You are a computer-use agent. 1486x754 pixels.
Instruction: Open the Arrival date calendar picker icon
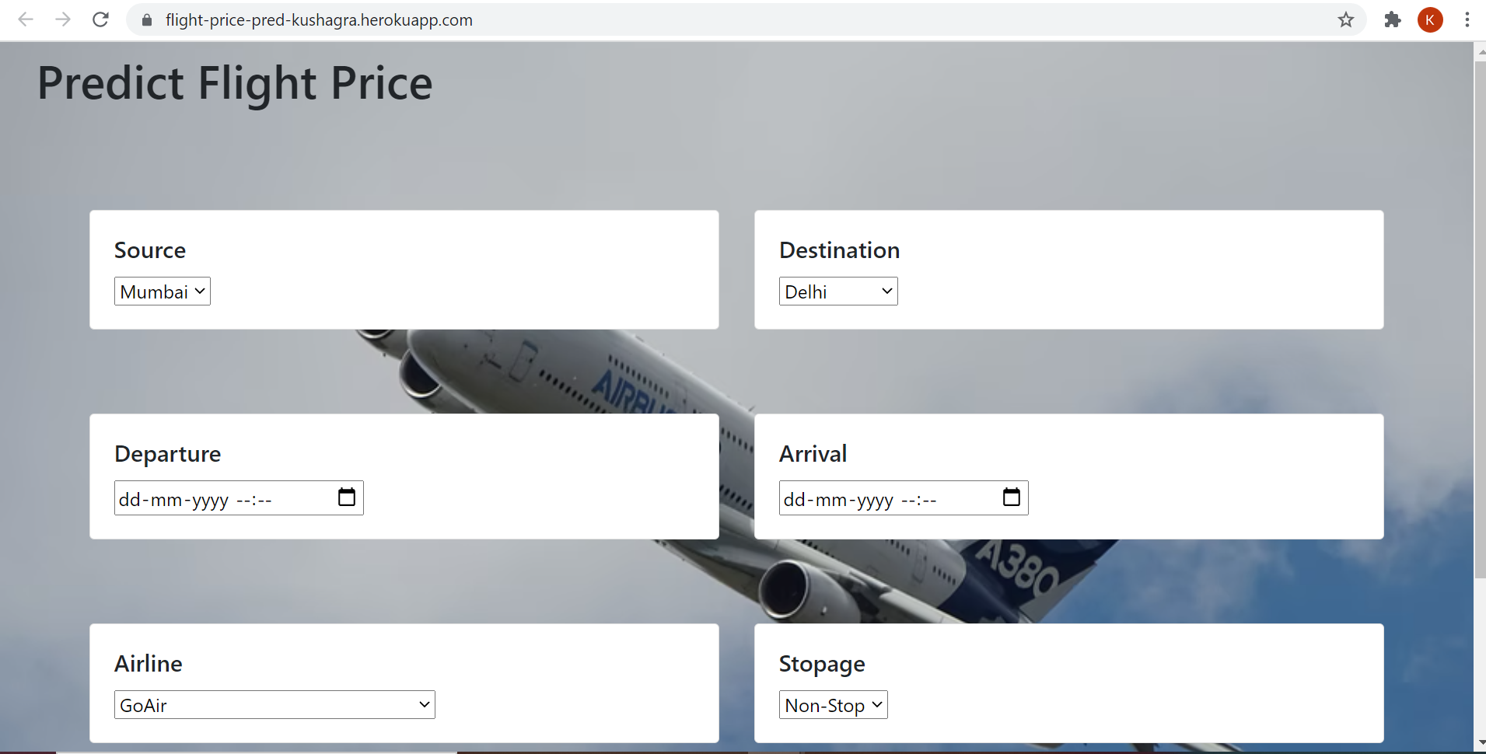point(1012,497)
